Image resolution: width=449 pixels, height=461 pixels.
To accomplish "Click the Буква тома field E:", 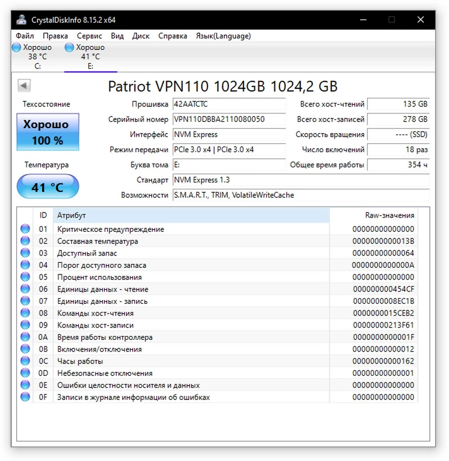I will tap(229, 165).
